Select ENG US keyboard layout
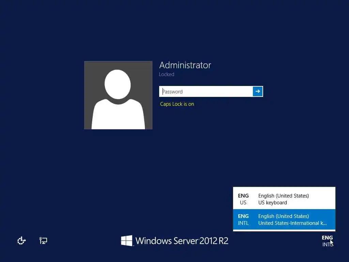The width and height of the screenshot is (349, 262). [x=284, y=199]
